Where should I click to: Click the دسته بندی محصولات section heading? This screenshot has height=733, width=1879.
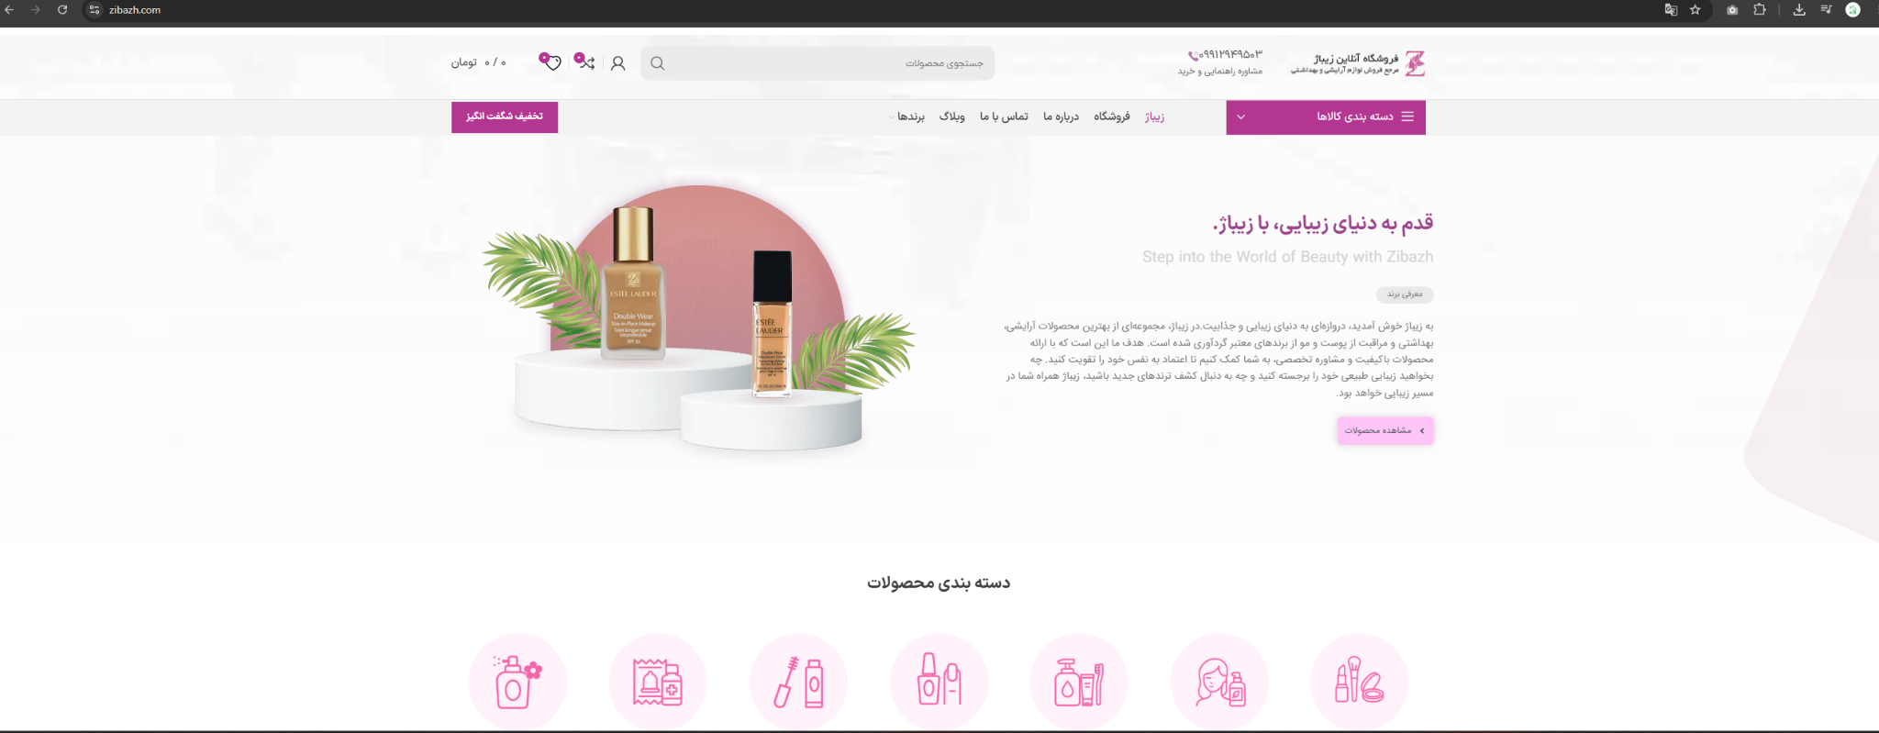939,583
